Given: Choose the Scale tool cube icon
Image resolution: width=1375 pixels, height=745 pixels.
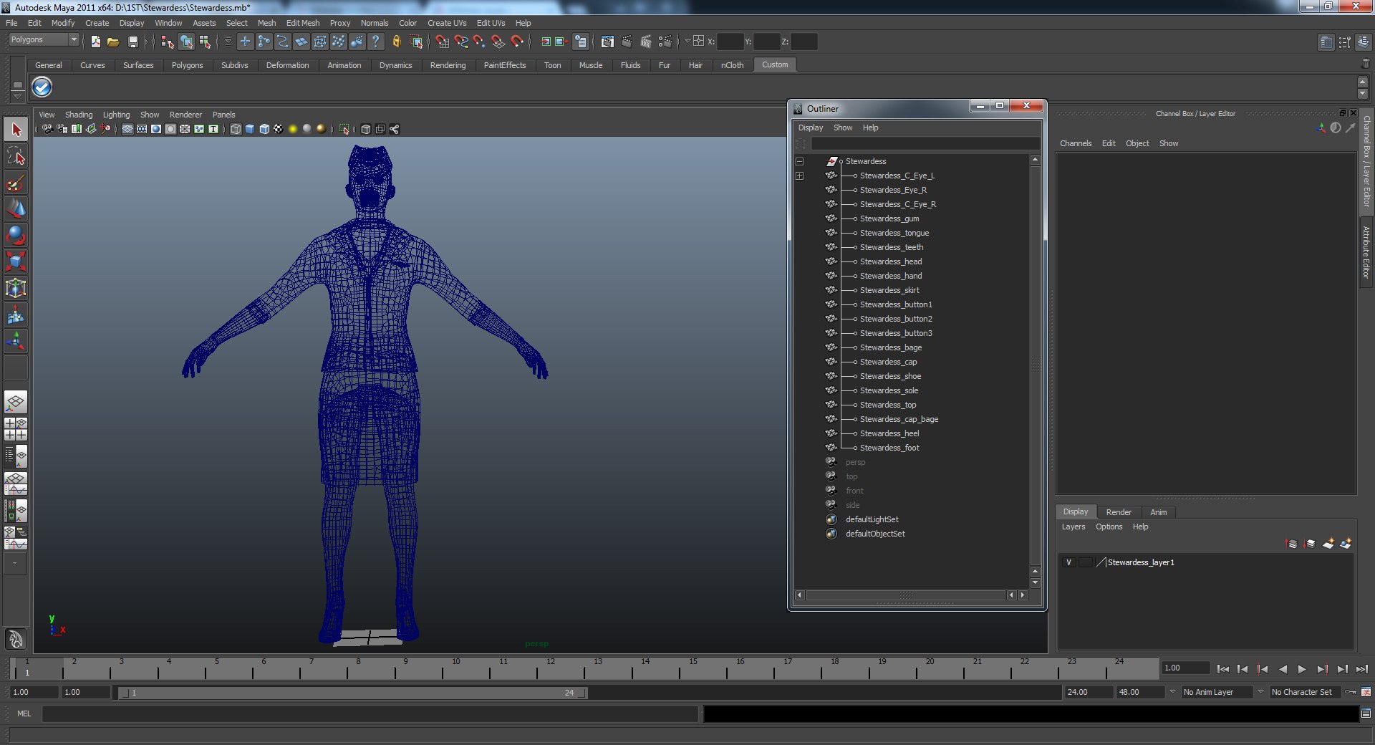Looking at the screenshot, I should [x=16, y=262].
